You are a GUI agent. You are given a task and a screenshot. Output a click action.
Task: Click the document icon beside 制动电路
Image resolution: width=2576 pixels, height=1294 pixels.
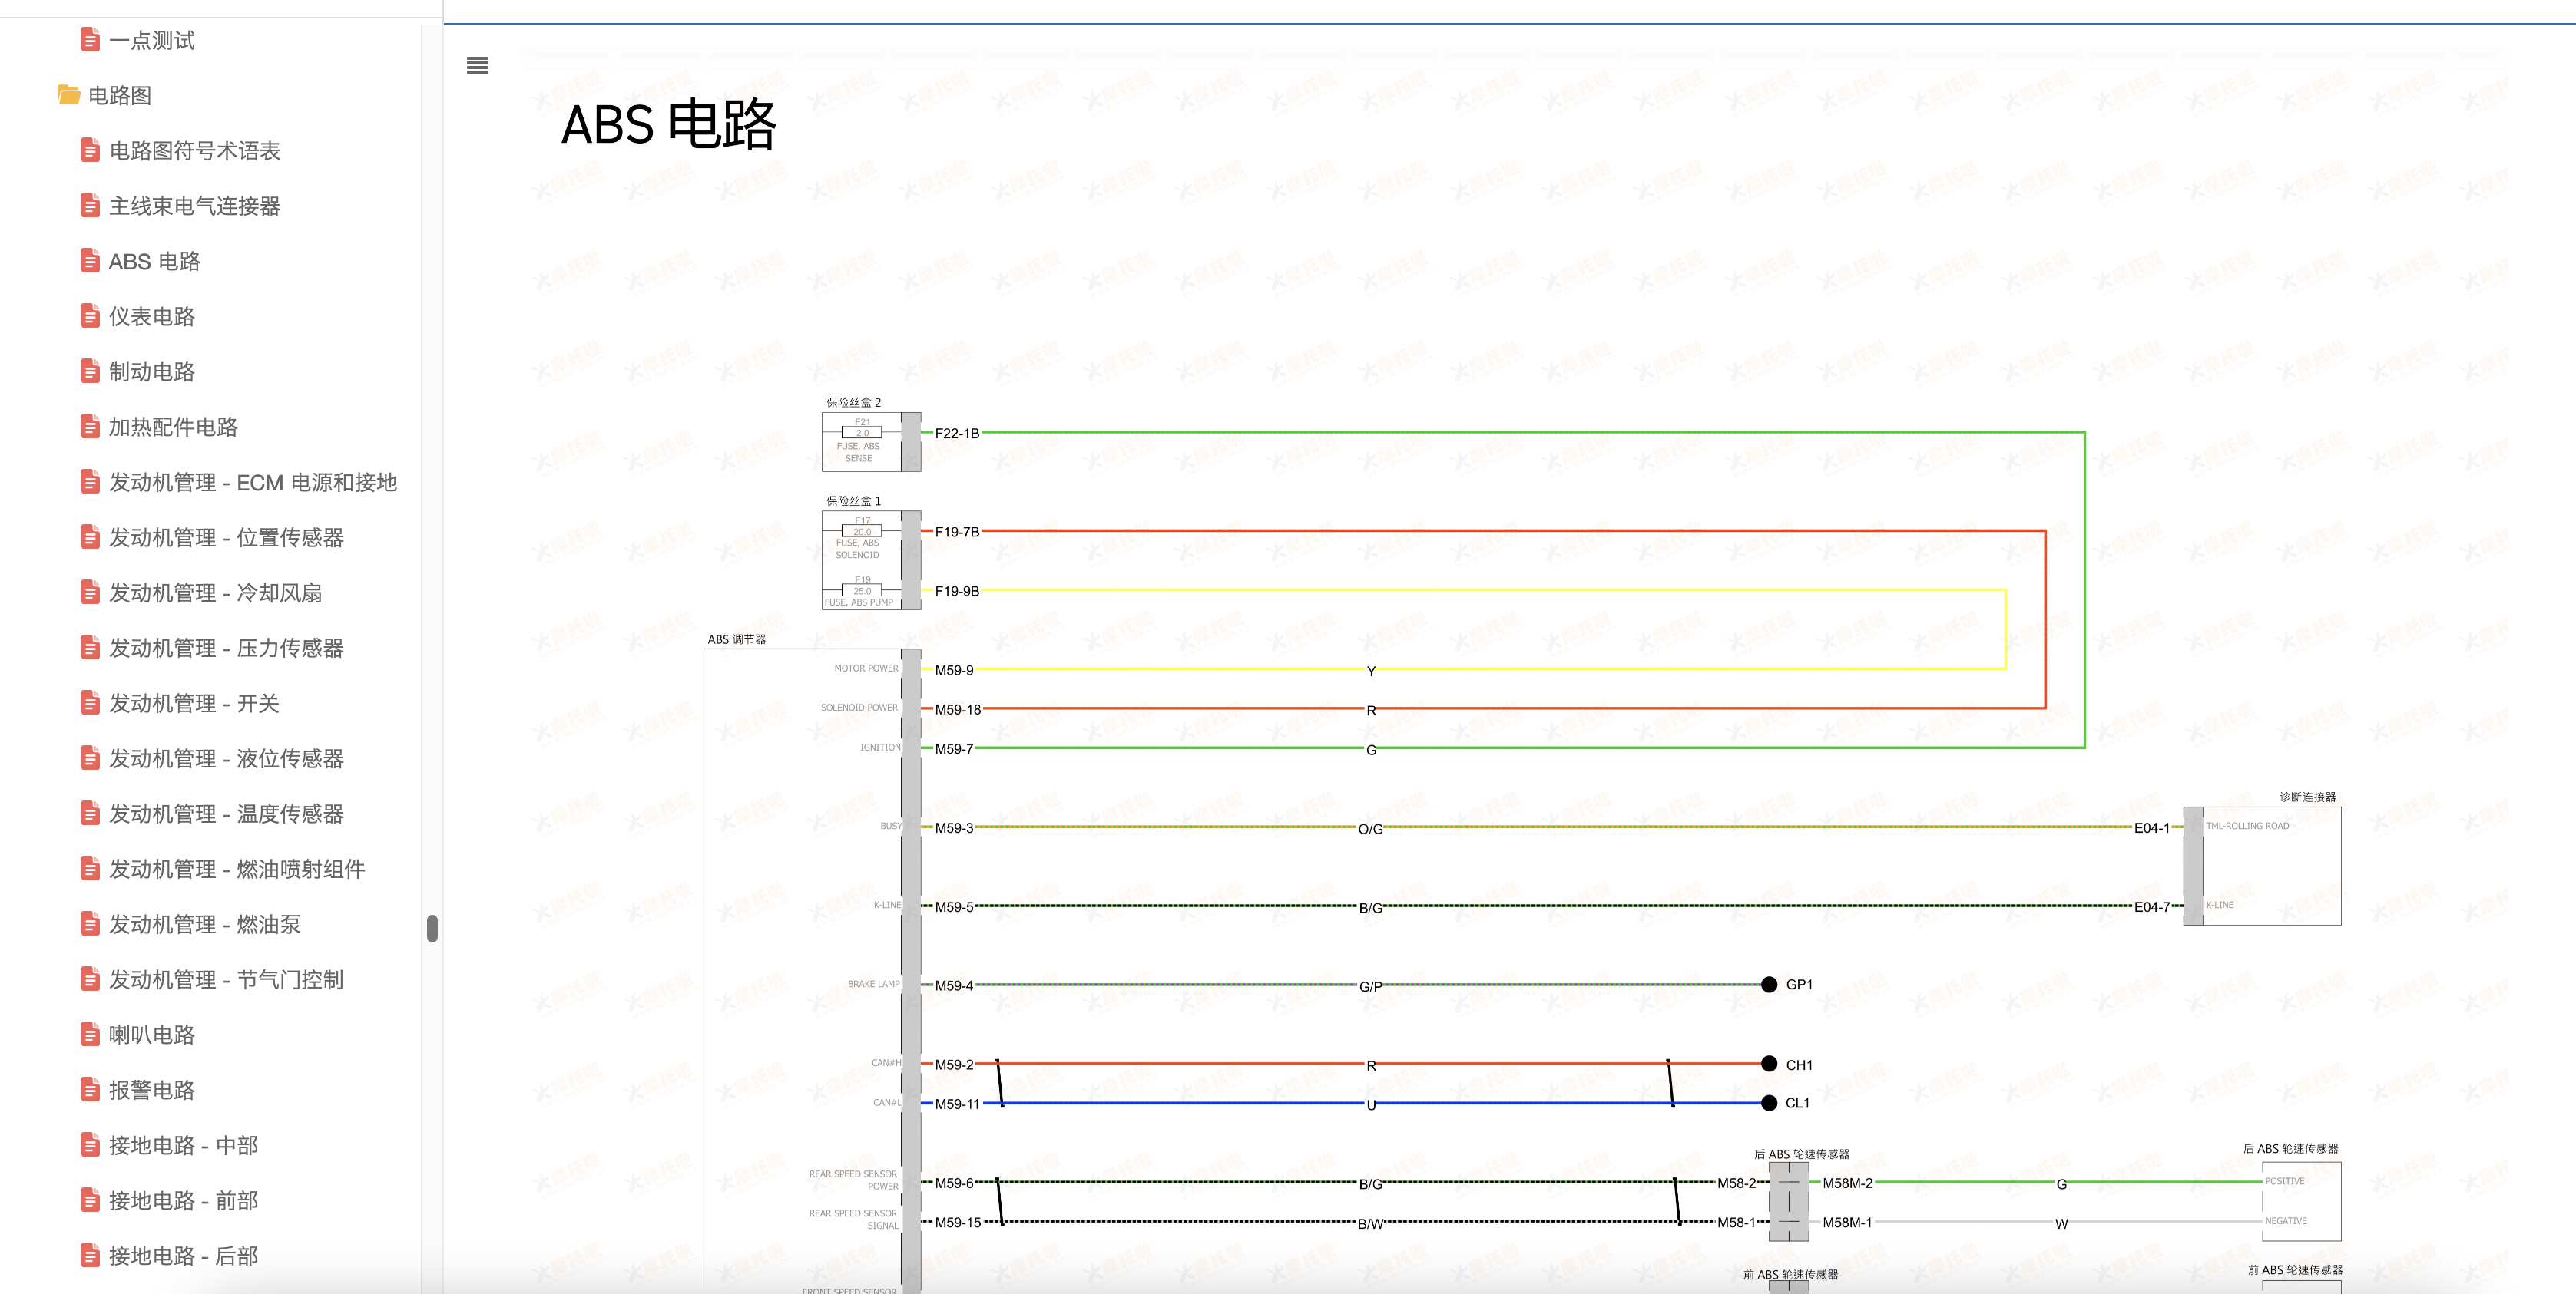(90, 371)
